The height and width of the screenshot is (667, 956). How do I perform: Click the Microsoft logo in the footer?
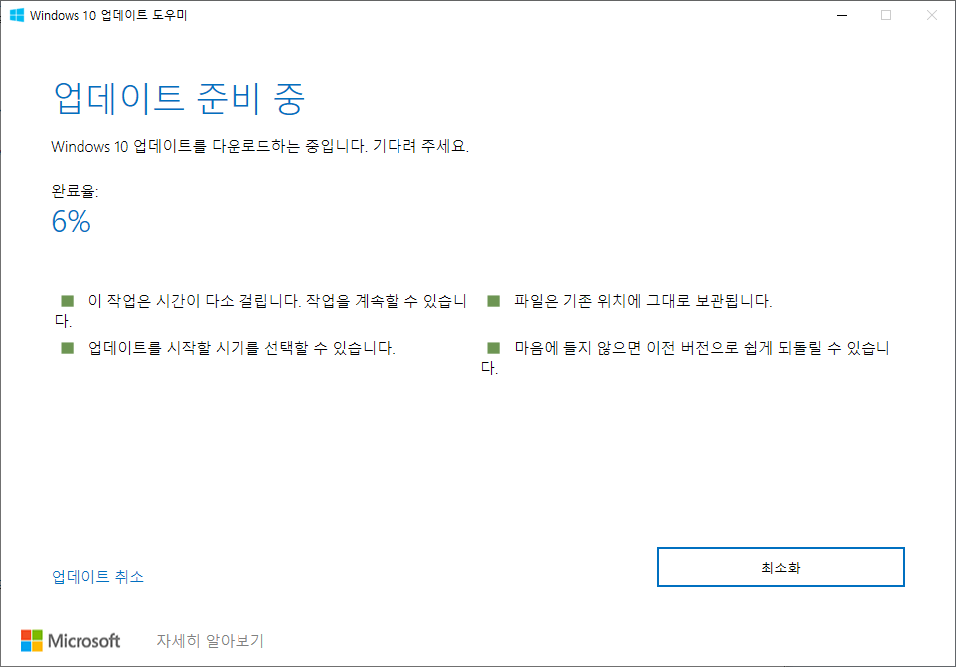coord(71,641)
